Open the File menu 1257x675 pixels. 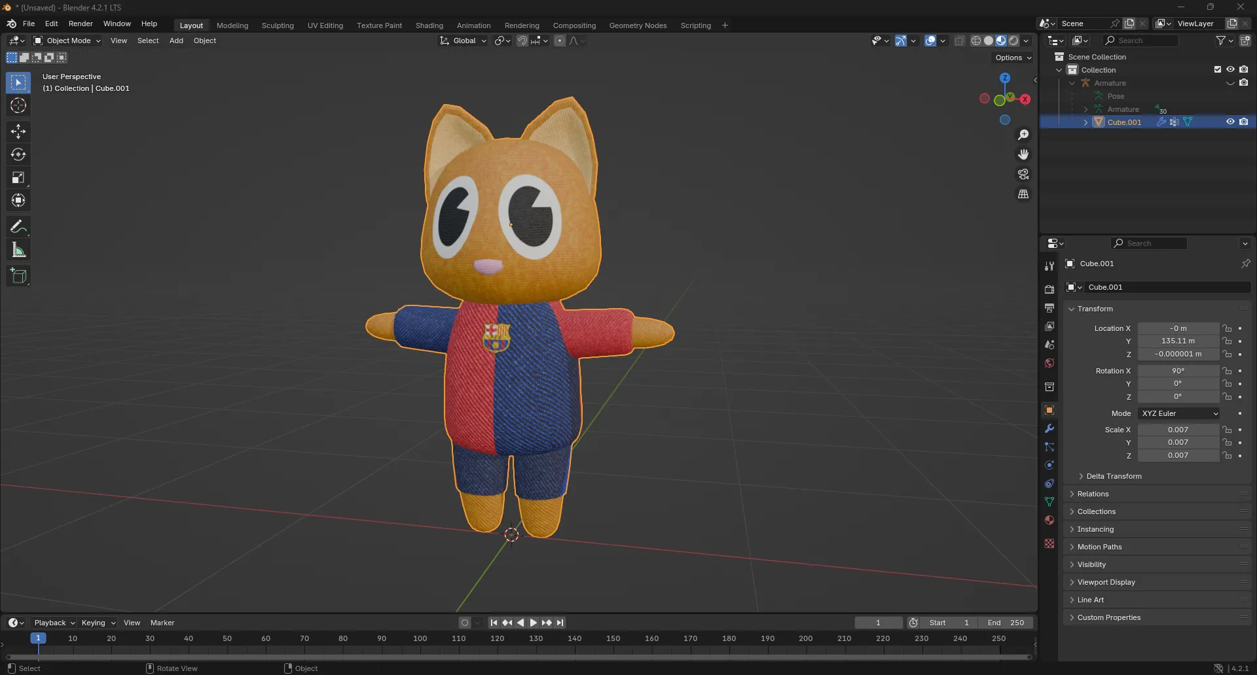(29, 24)
